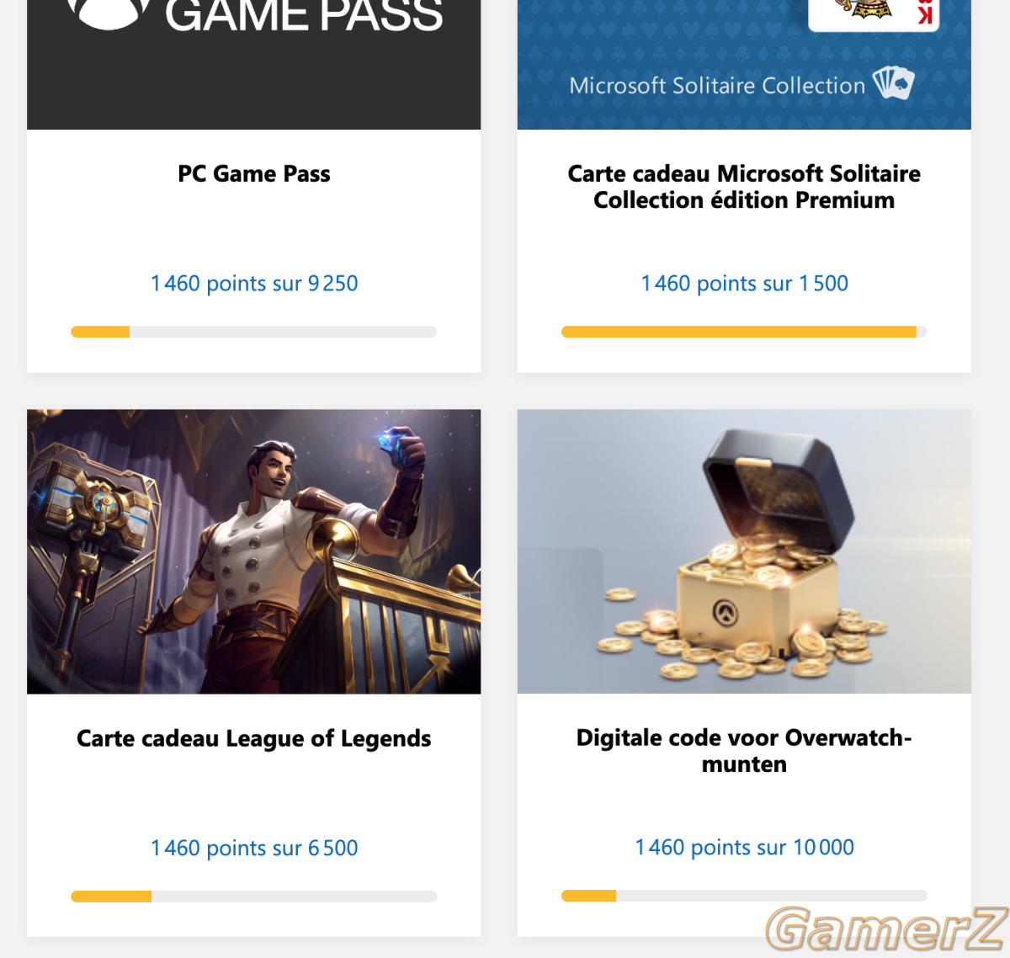Open Carte cadeau League of Legends title
Screen dimensions: 1010x958
[254, 738]
